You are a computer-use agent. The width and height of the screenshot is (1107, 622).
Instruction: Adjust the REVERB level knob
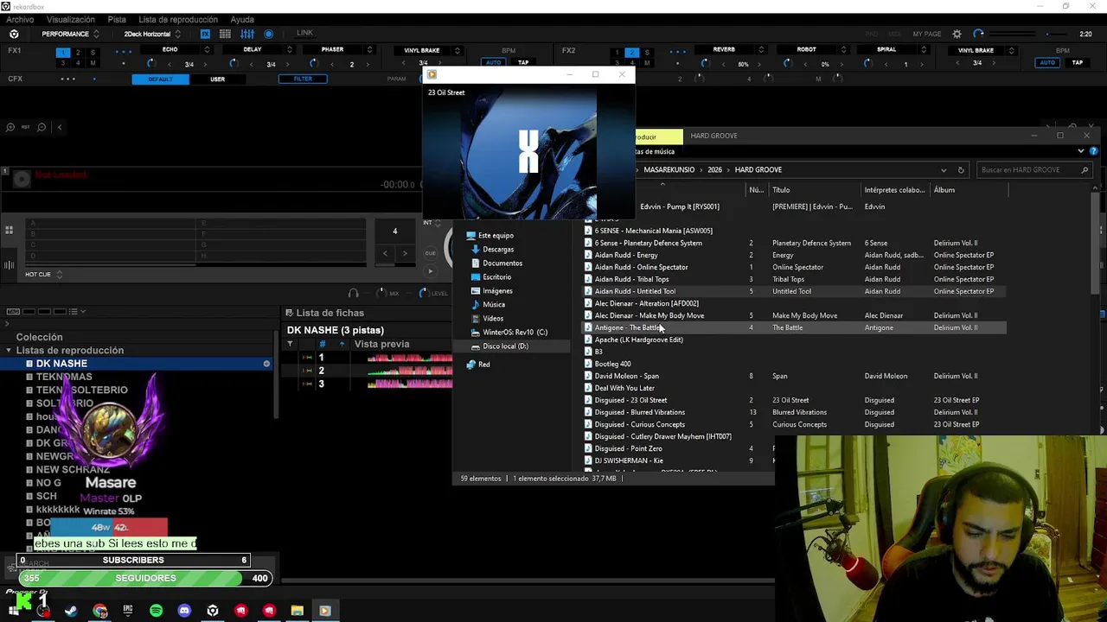tap(705, 63)
